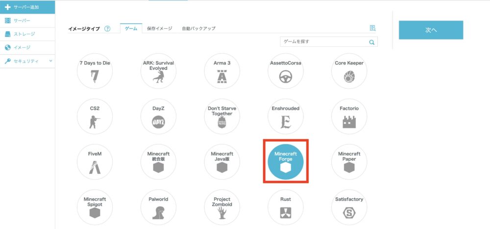Pick the Minecraft Spigot image
This screenshot has height=229, width=490.
click(95, 207)
